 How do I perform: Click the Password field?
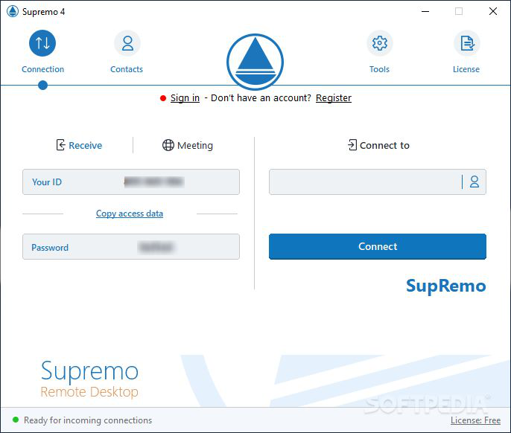(x=131, y=247)
